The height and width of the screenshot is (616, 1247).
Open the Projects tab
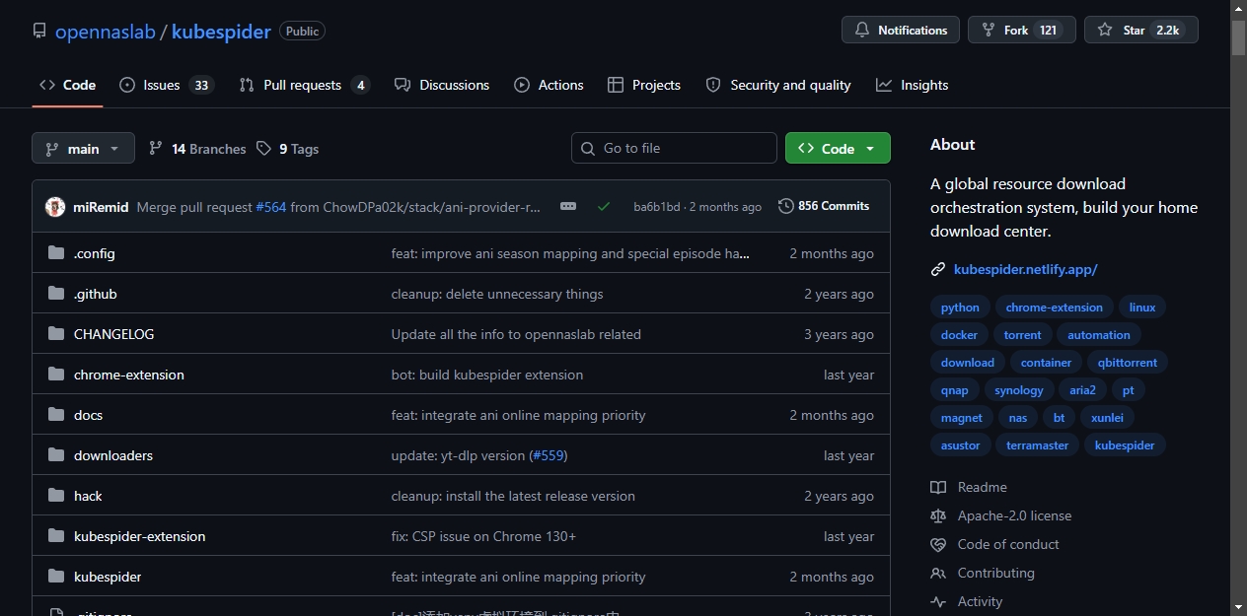point(644,85)
